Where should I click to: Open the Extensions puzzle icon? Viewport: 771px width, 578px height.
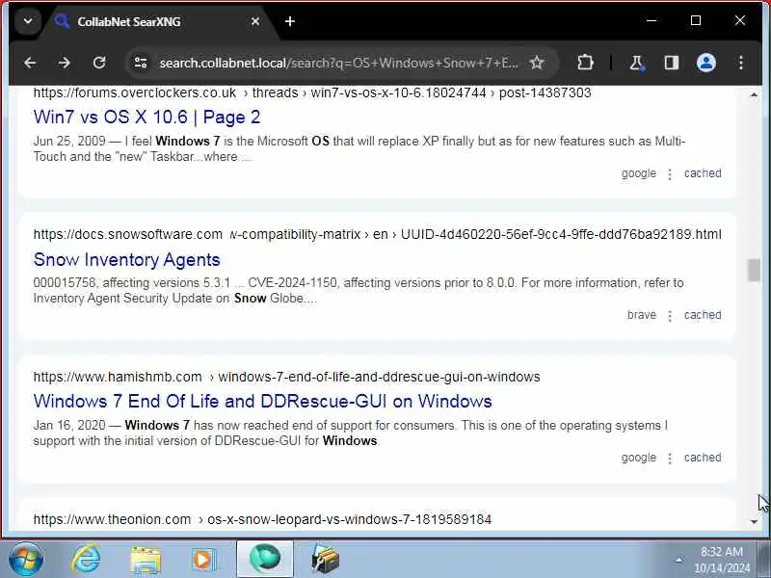pyautogui.click(x=585, y=63)
